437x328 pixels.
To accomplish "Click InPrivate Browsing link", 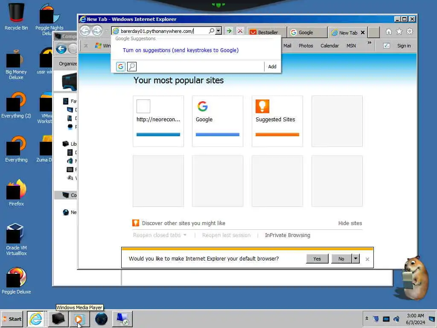I will coord(287,235).
